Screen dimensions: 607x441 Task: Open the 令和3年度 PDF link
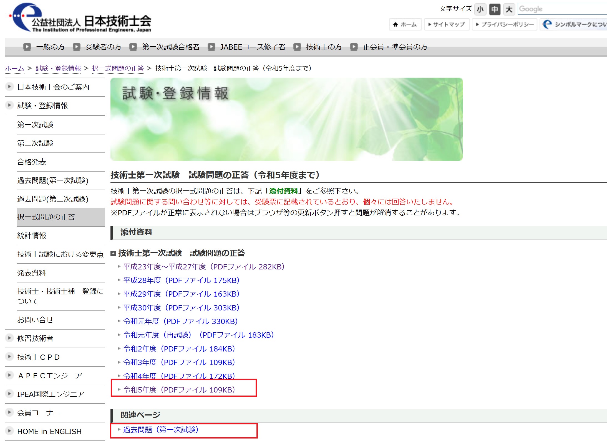(x=179, y=362)
